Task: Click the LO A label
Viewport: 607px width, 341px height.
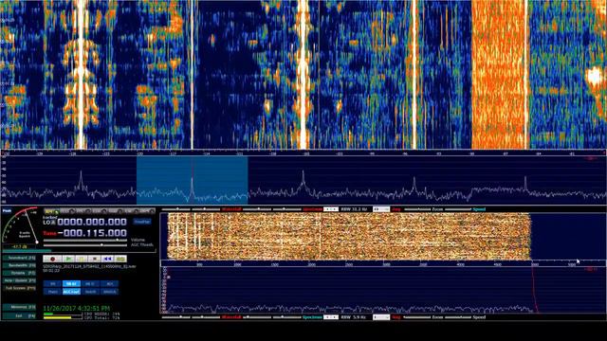Action: [49, 223]
